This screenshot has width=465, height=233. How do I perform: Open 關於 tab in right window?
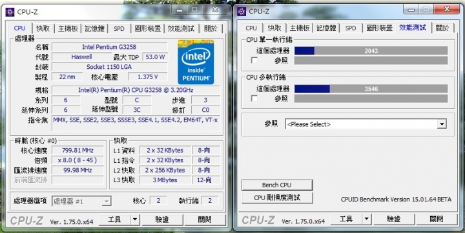pos(442,28)
